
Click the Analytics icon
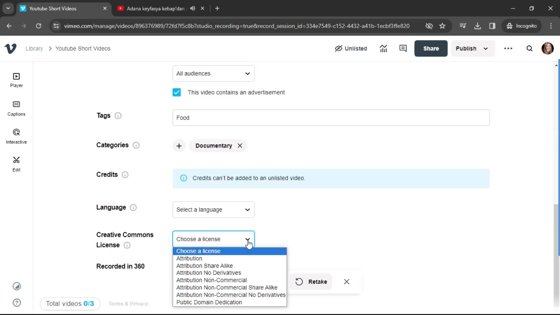point(384,48)
